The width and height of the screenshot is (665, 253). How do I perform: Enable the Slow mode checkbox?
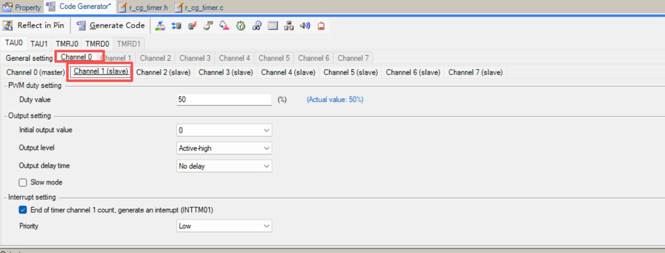(x=23, y=182)
